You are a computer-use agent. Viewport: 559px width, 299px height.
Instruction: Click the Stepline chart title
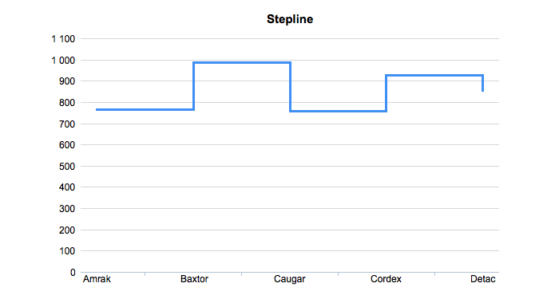coord(290,19)
